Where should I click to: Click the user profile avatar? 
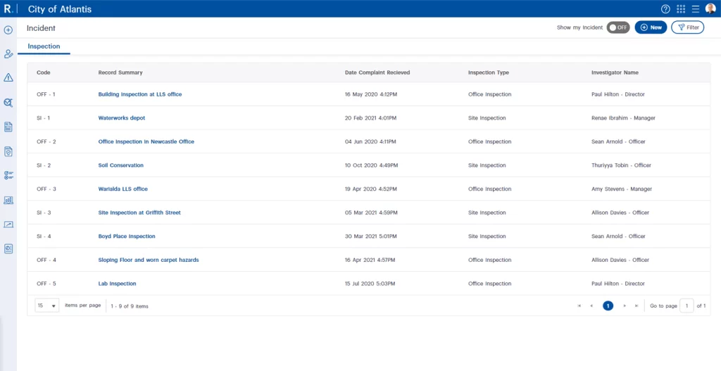click(710, 9)
